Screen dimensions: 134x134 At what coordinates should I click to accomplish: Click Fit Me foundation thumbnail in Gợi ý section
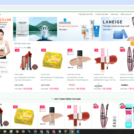coord(51,116)
